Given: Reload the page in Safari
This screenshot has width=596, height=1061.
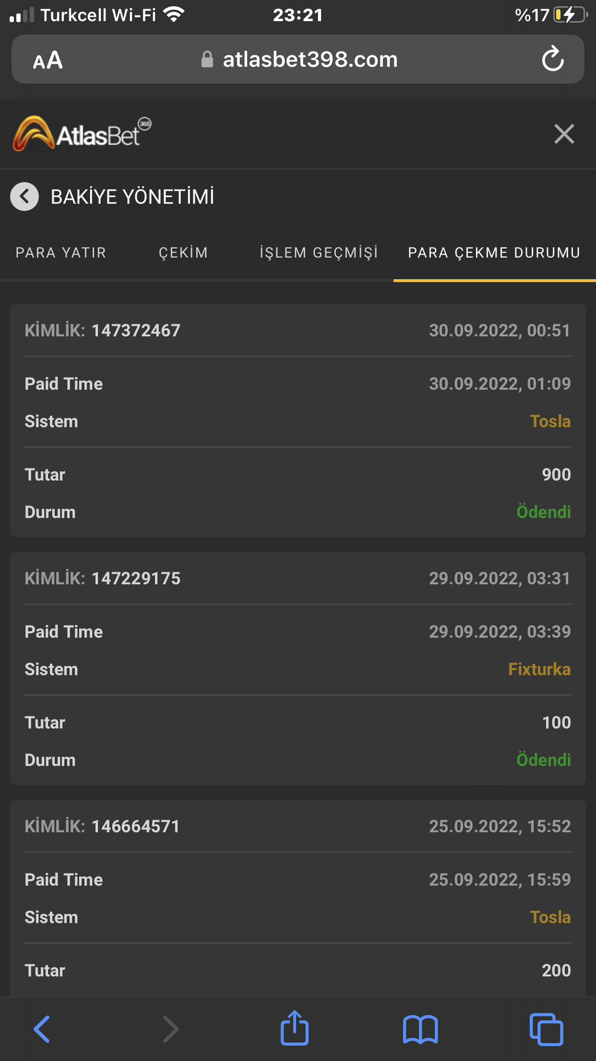Looking at the screenshot, I should tap(552, 60).
